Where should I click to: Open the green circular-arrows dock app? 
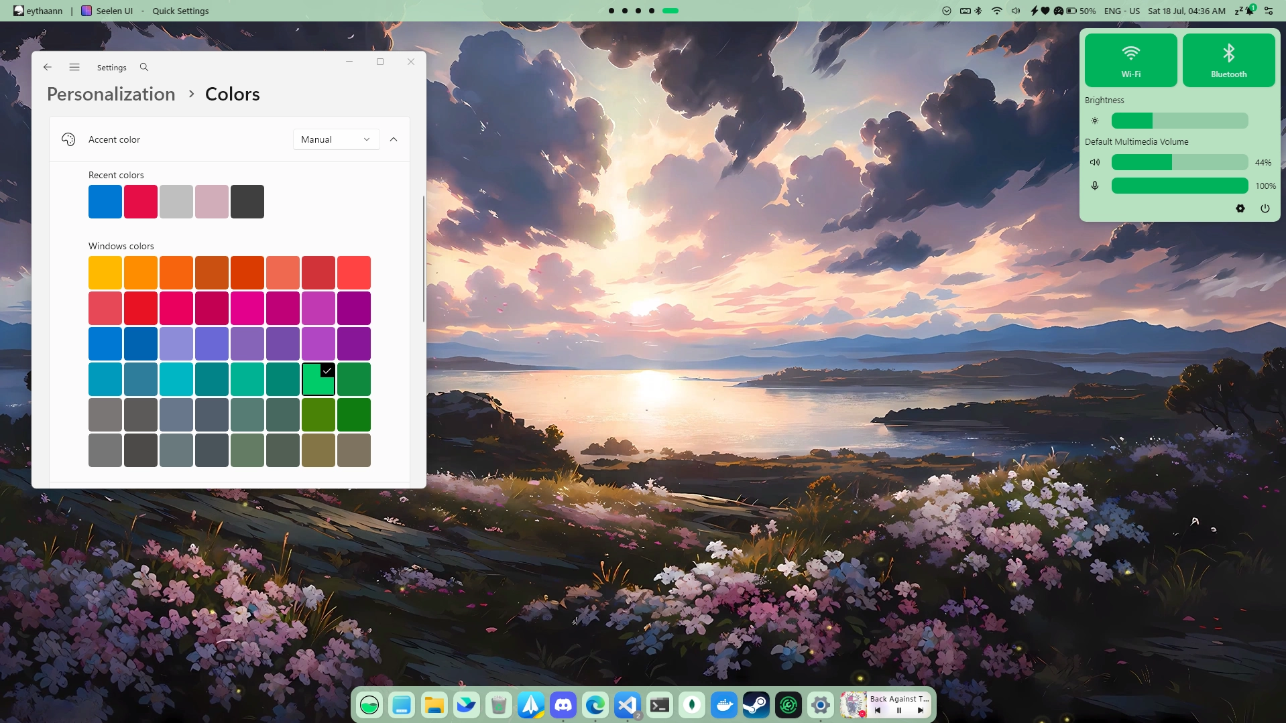(x=788, y=705)
